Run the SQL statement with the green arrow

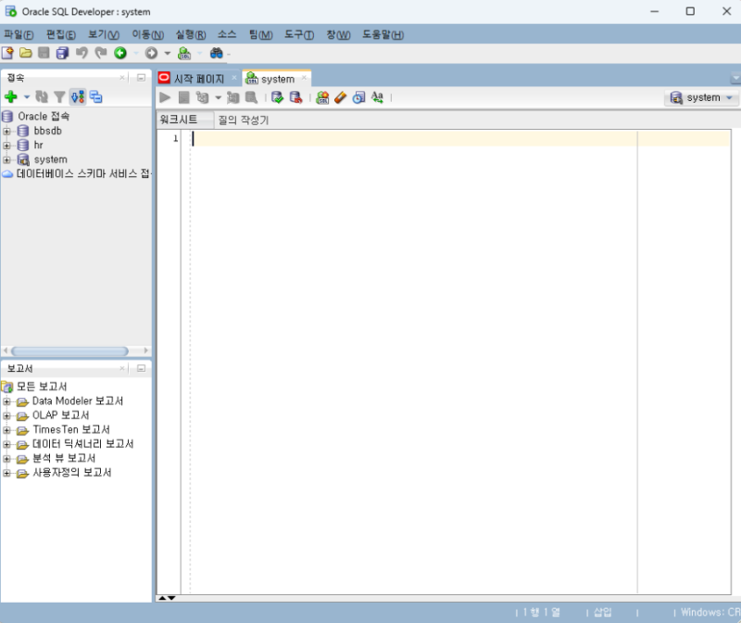(x=165, y=97)
